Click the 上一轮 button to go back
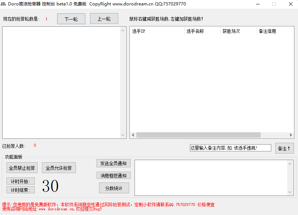 click(x=104, y=18)
